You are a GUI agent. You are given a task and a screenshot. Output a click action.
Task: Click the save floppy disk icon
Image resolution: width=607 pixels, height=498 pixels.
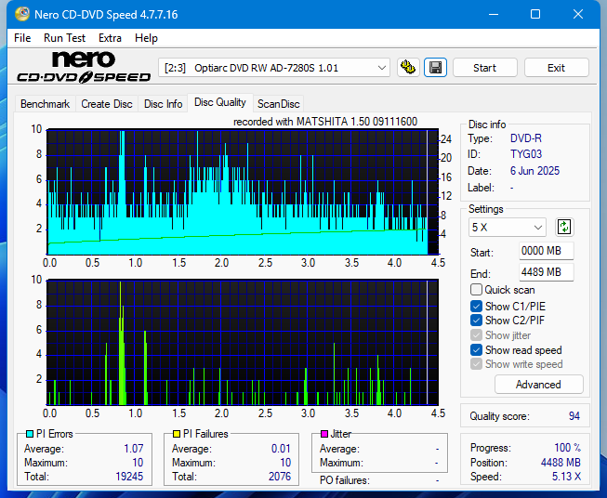pos(435,68)
